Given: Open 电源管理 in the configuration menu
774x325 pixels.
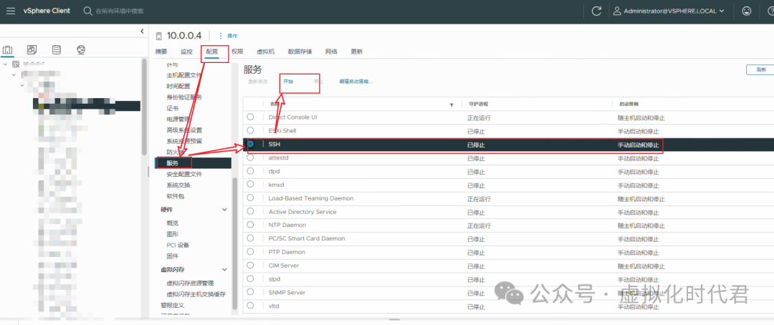Looking at the screenshot, I should point(178,119).
